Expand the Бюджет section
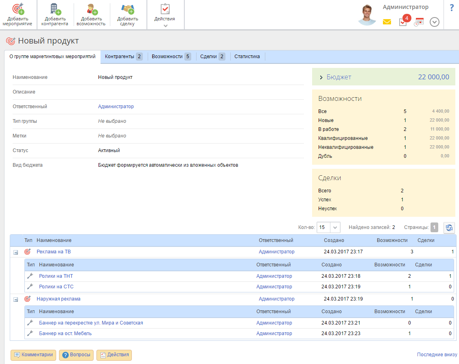 (x=321, y=77)
